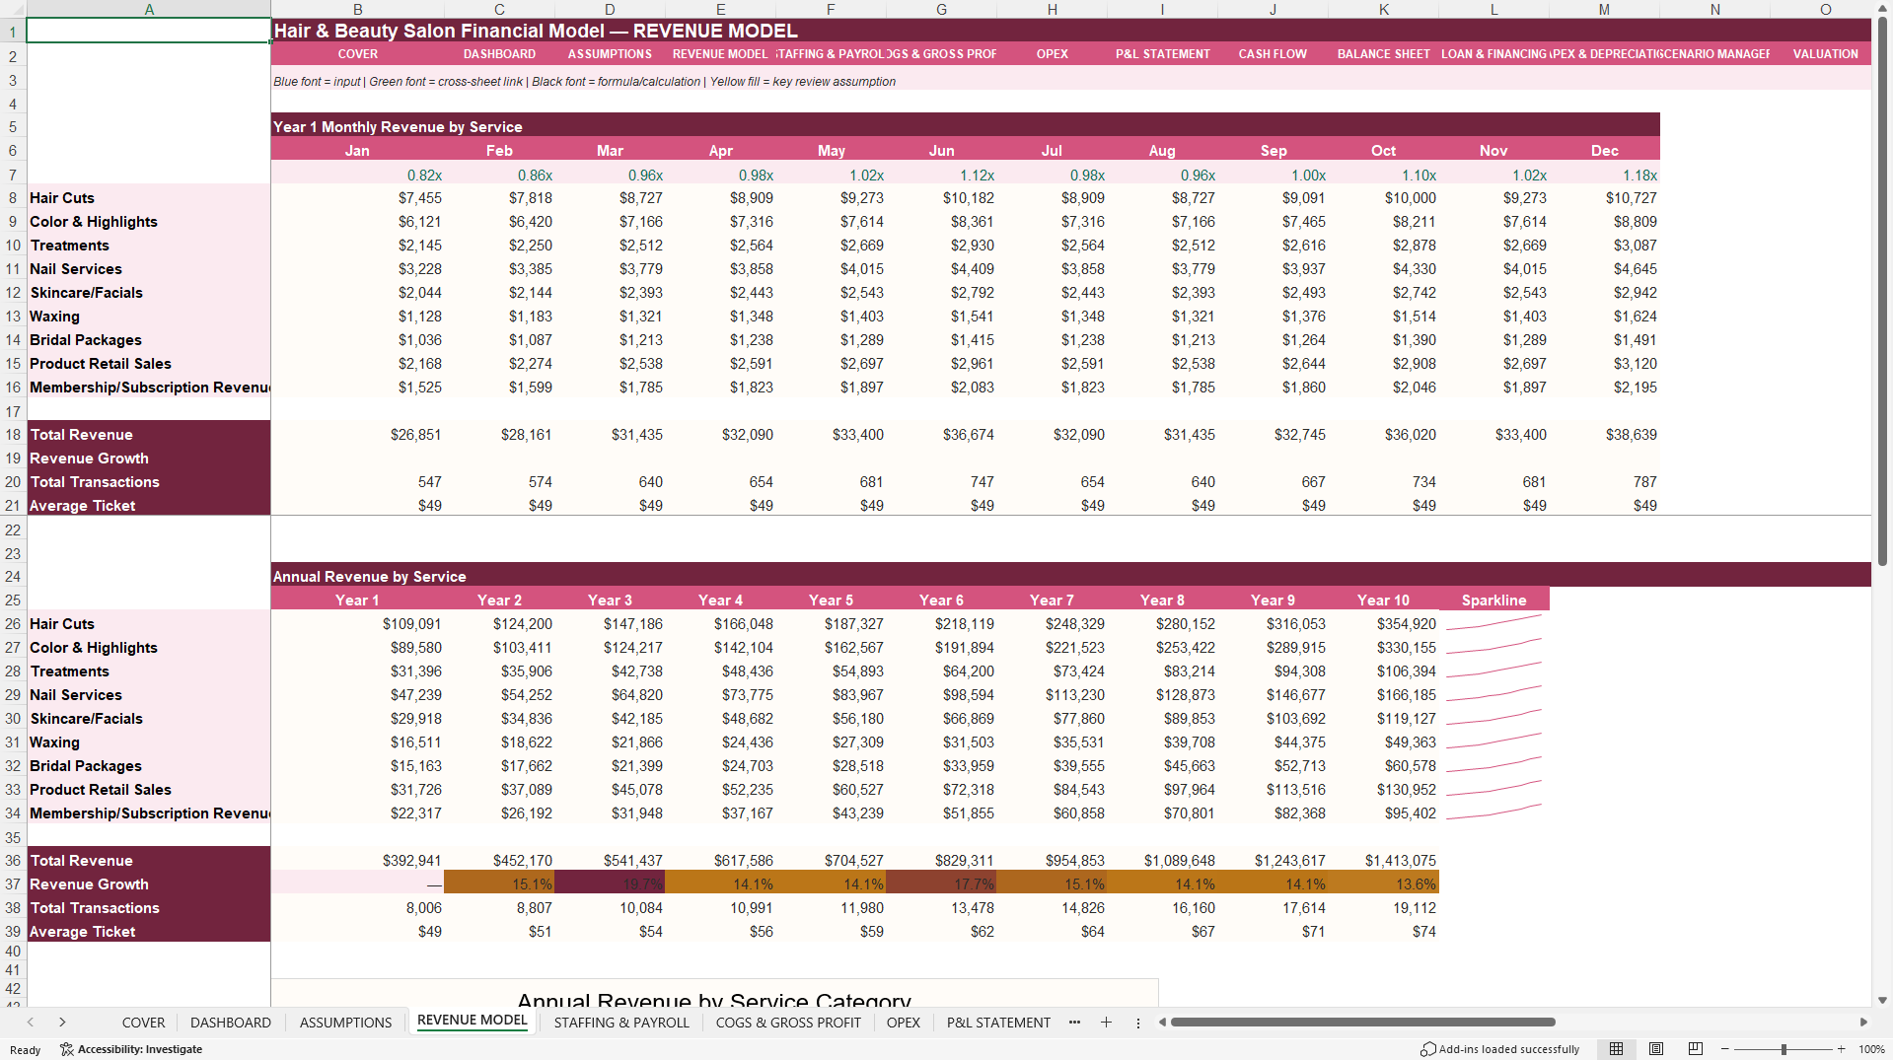Click vertical scrollbar up arrow
Viewport: 1893px width, 1060px height.
tap(1882, 8)
